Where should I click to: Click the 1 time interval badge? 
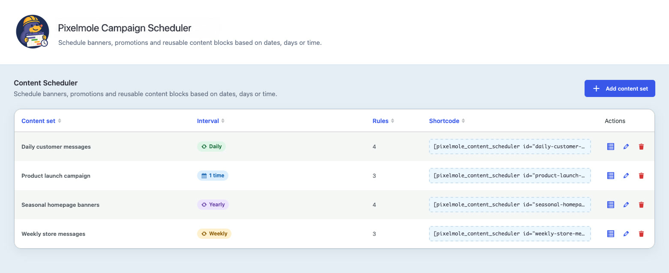click(x=213, y=176)
